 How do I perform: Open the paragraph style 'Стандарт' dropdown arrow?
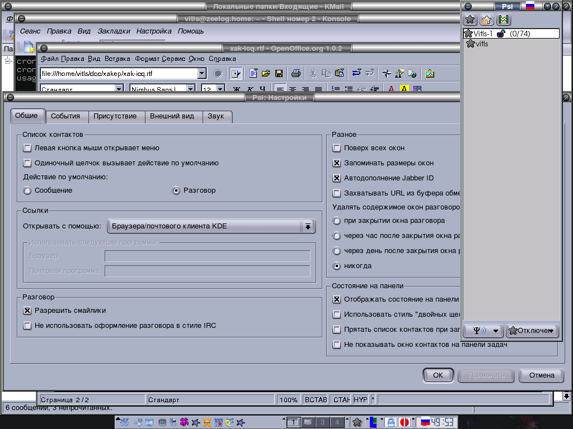point(119,89)
